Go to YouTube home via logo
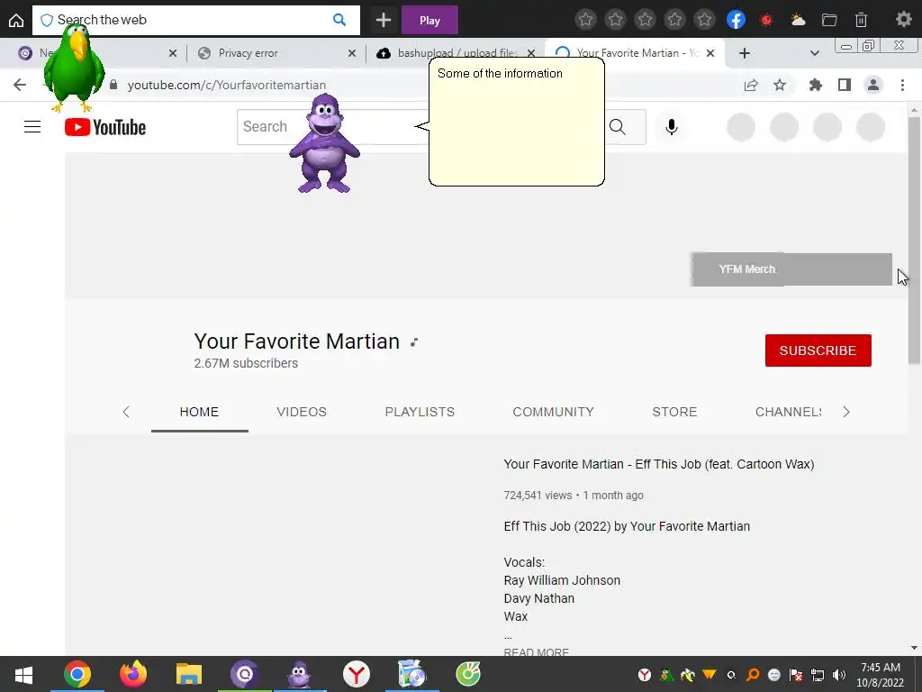Screen dimensions: 922x692 [x=105, y=127]
